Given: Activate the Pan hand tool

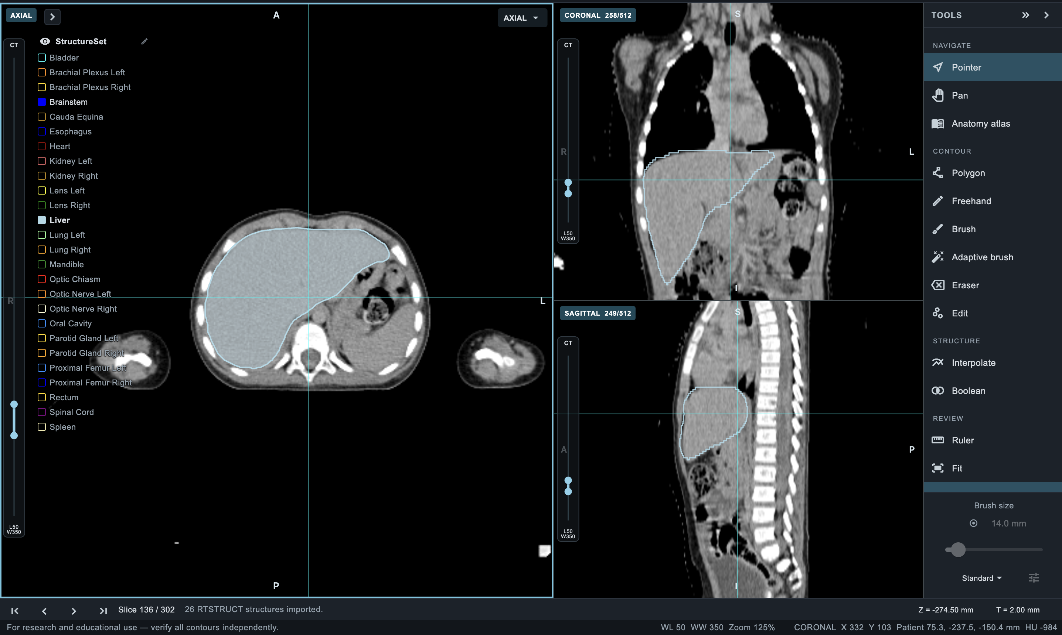Looking at the screenshot, I should [x=992, y=95].
